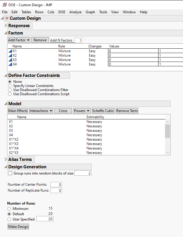
Task: Click the Cross button in Model panel
Action: (63, 111)
